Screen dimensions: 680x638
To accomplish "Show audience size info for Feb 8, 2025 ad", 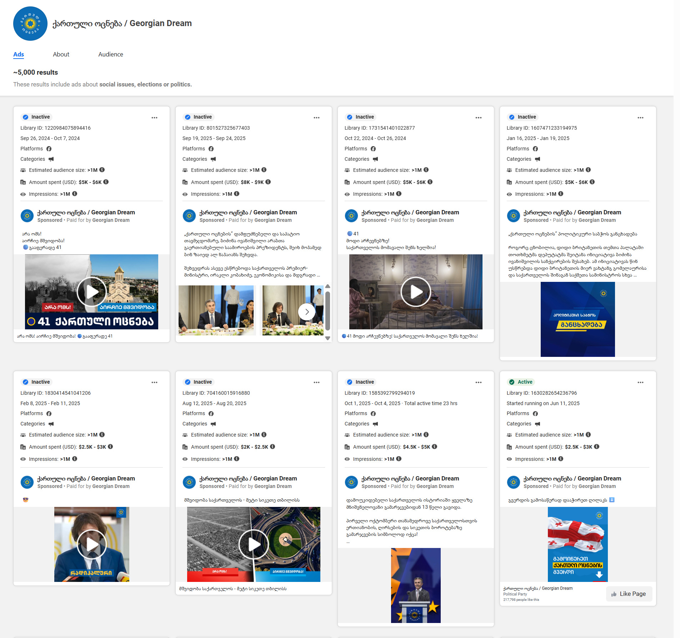I will [102, 434].
